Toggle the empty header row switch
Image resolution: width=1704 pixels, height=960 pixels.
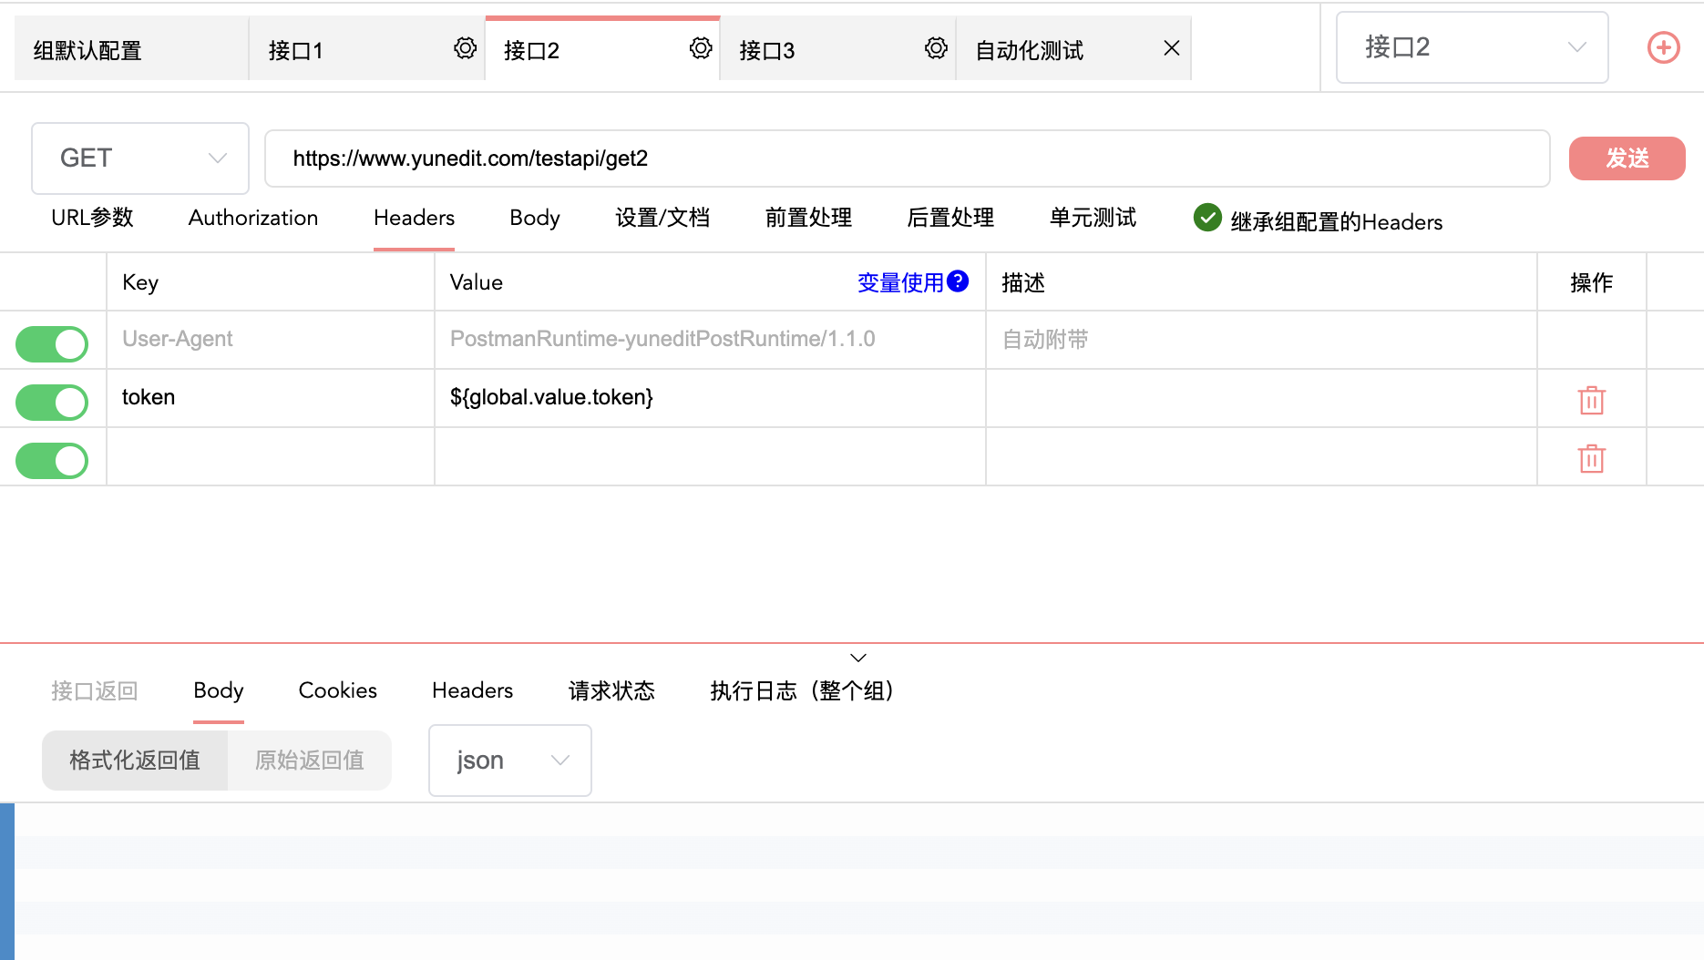pos(52,460)
